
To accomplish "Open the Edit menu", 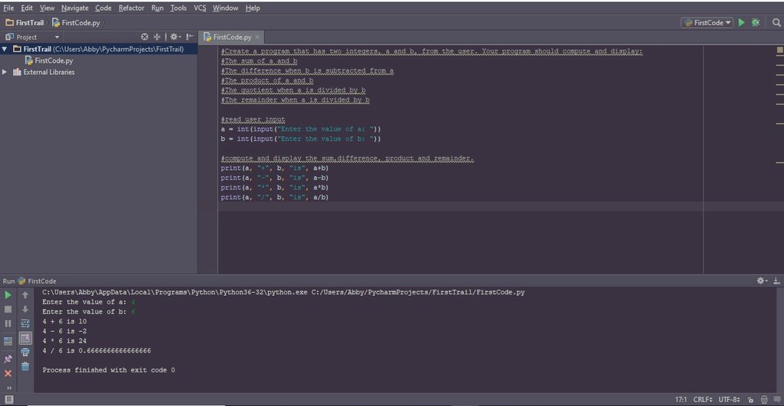I will pos(27,8).
